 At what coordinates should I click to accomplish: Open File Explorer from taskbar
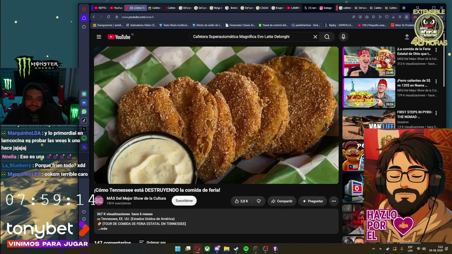227,249
